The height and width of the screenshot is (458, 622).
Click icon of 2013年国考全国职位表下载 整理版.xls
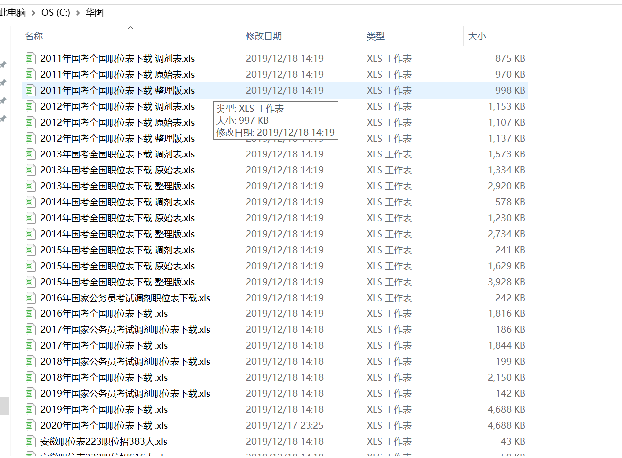[x=31, y=186]
